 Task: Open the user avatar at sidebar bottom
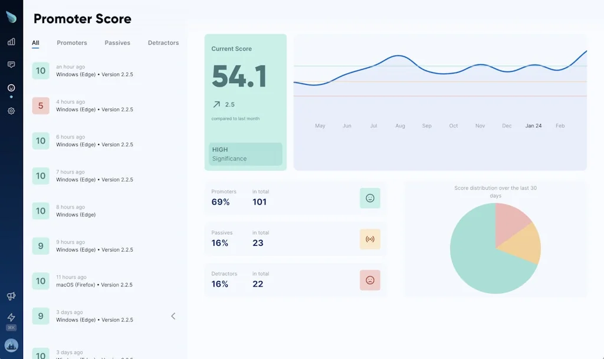pyautogui.click(x=11, y=345)
